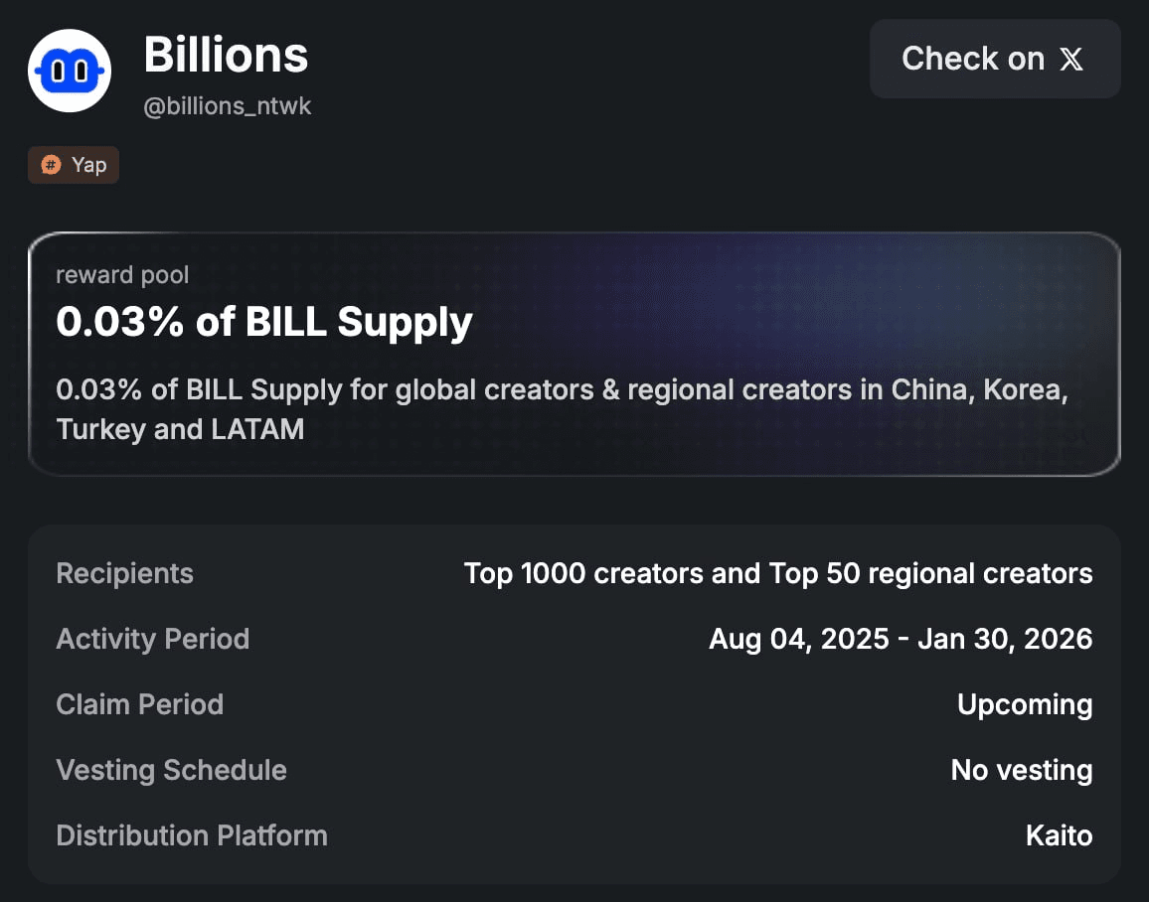Click the Top 1000 creators recipients value
1149x902 pixels.
[x=778, y=573]
